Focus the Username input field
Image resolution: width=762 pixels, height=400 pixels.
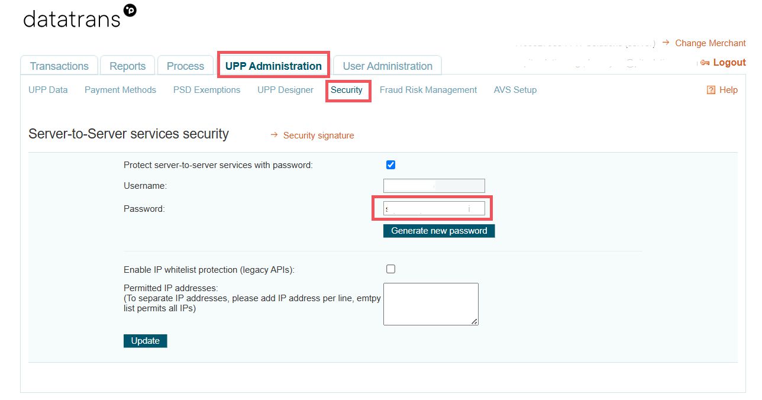(x=434, y=186)
